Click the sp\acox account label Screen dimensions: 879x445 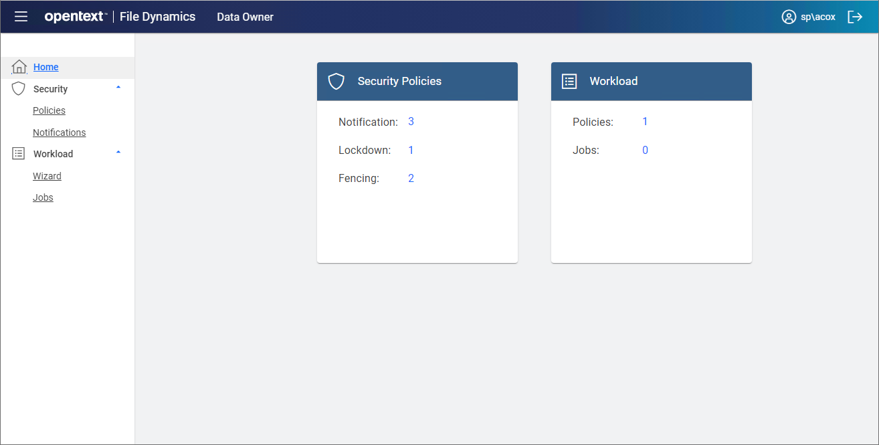click(817, 16)
